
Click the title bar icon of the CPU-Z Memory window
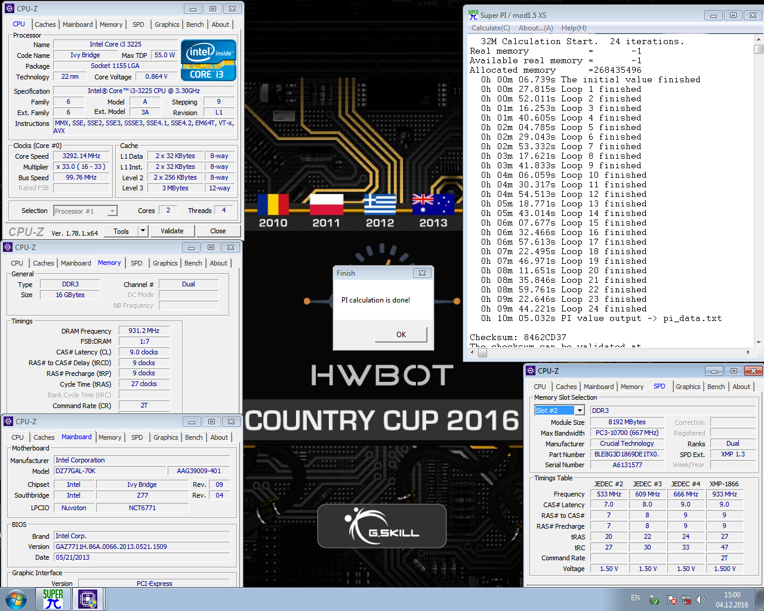pyautogui.click(x=8, y=247)
